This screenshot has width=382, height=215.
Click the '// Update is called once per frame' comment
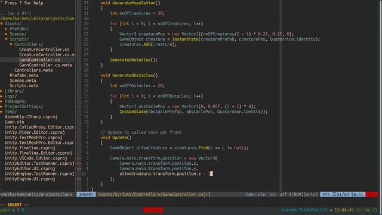pyautogui.click(x=141, y=132)
